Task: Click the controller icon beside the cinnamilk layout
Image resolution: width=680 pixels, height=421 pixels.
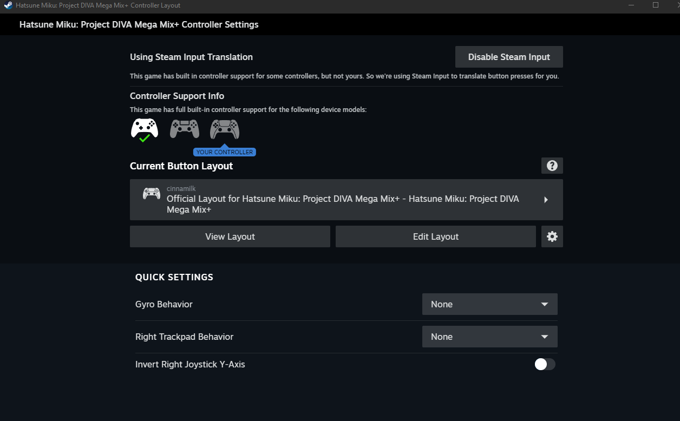Action: tap(152, 194)
